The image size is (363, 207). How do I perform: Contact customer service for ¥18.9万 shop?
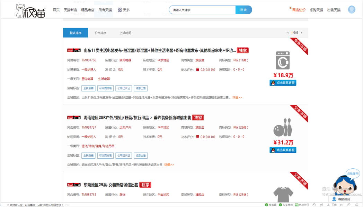[283, 83]
